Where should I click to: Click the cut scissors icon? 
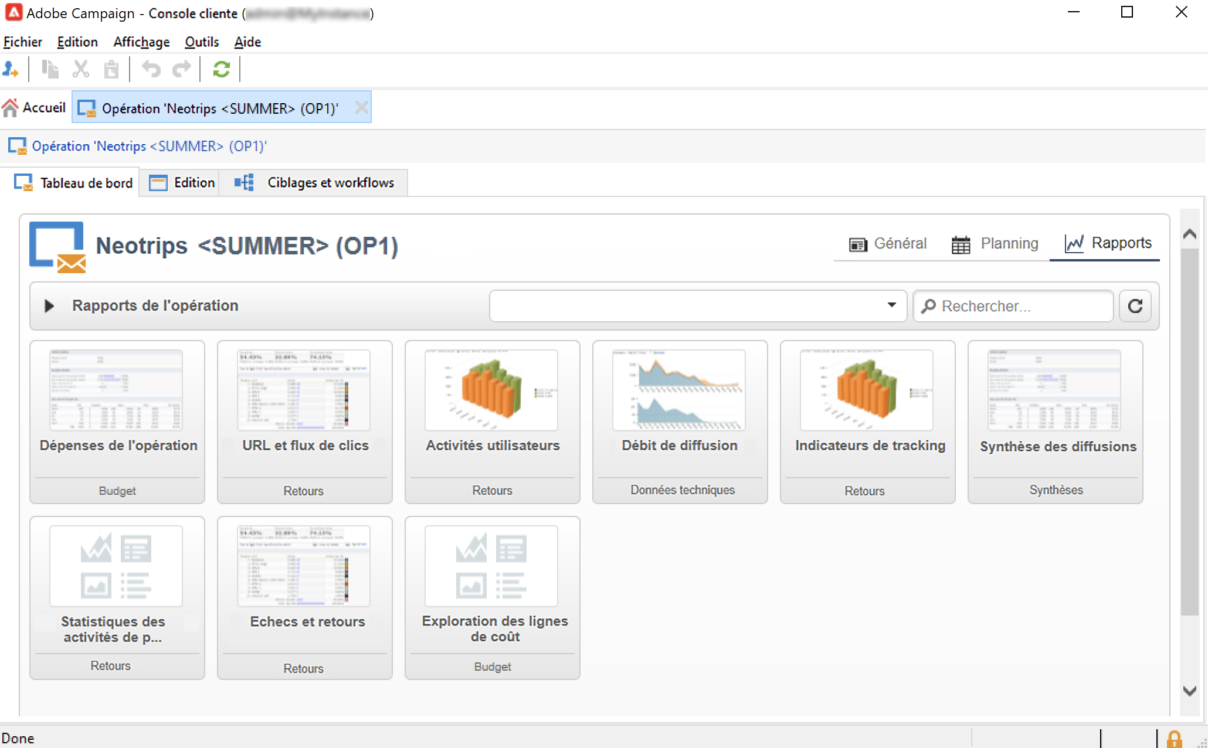[81, 70]
